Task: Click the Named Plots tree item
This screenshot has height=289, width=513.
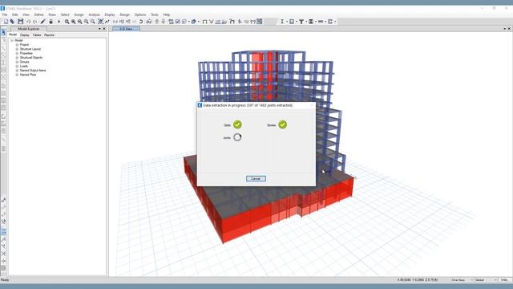Action: click(28, 75)
